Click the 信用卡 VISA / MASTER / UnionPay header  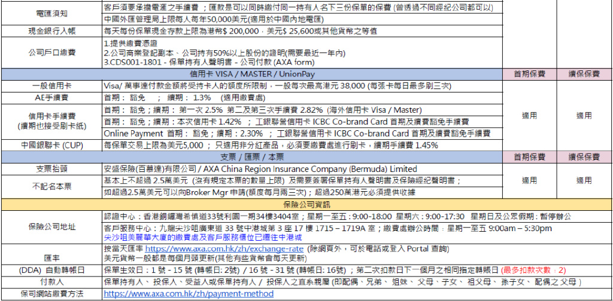(253, 74)
